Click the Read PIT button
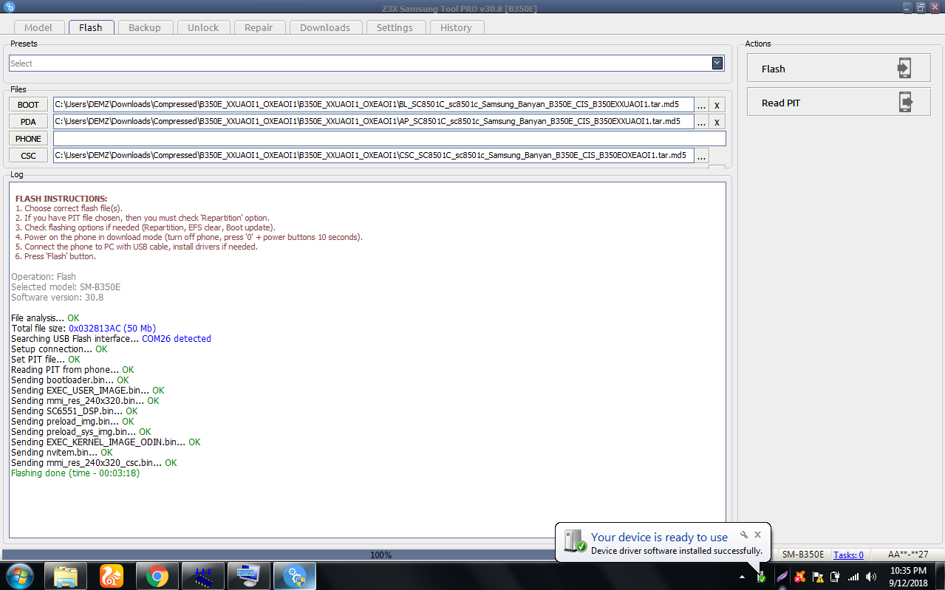 pyautogui.click(x=839, y=102)
